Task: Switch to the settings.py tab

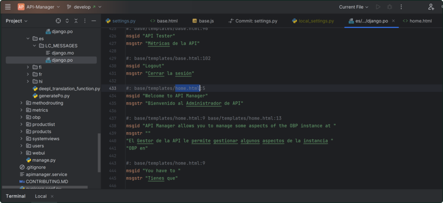Action: pos(120,21)
